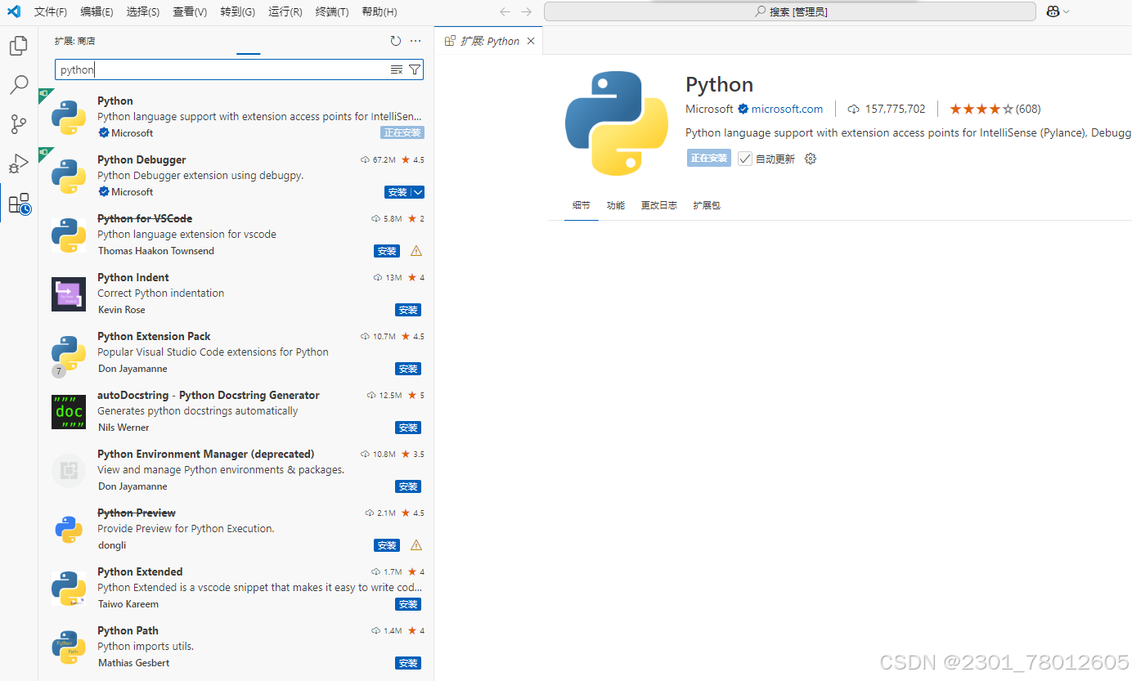Click the star rating (608) on details page
1132x681 pixels.
995,109
